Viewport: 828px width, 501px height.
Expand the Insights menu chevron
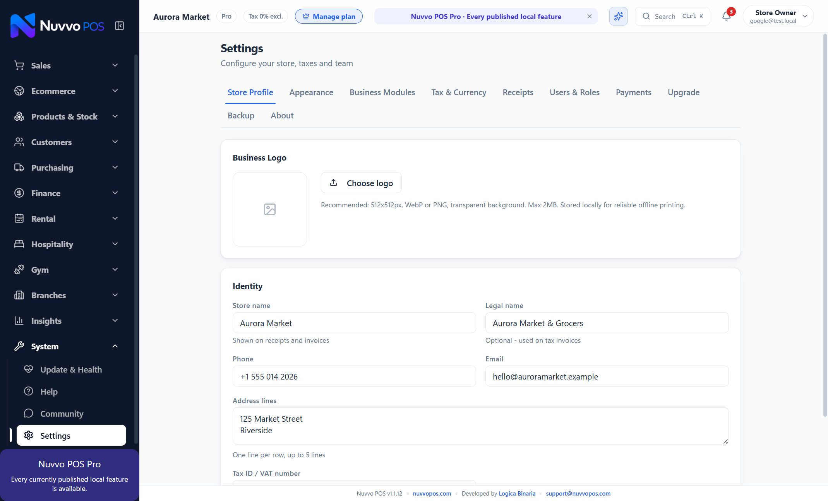115,321
